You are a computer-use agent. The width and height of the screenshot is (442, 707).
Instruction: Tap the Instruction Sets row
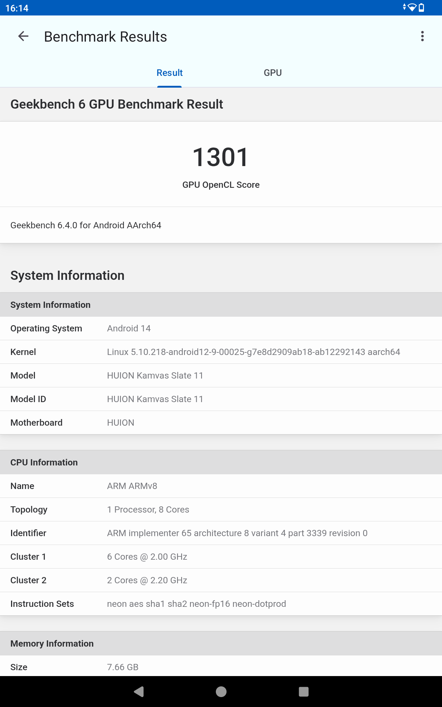coord(221,604)
